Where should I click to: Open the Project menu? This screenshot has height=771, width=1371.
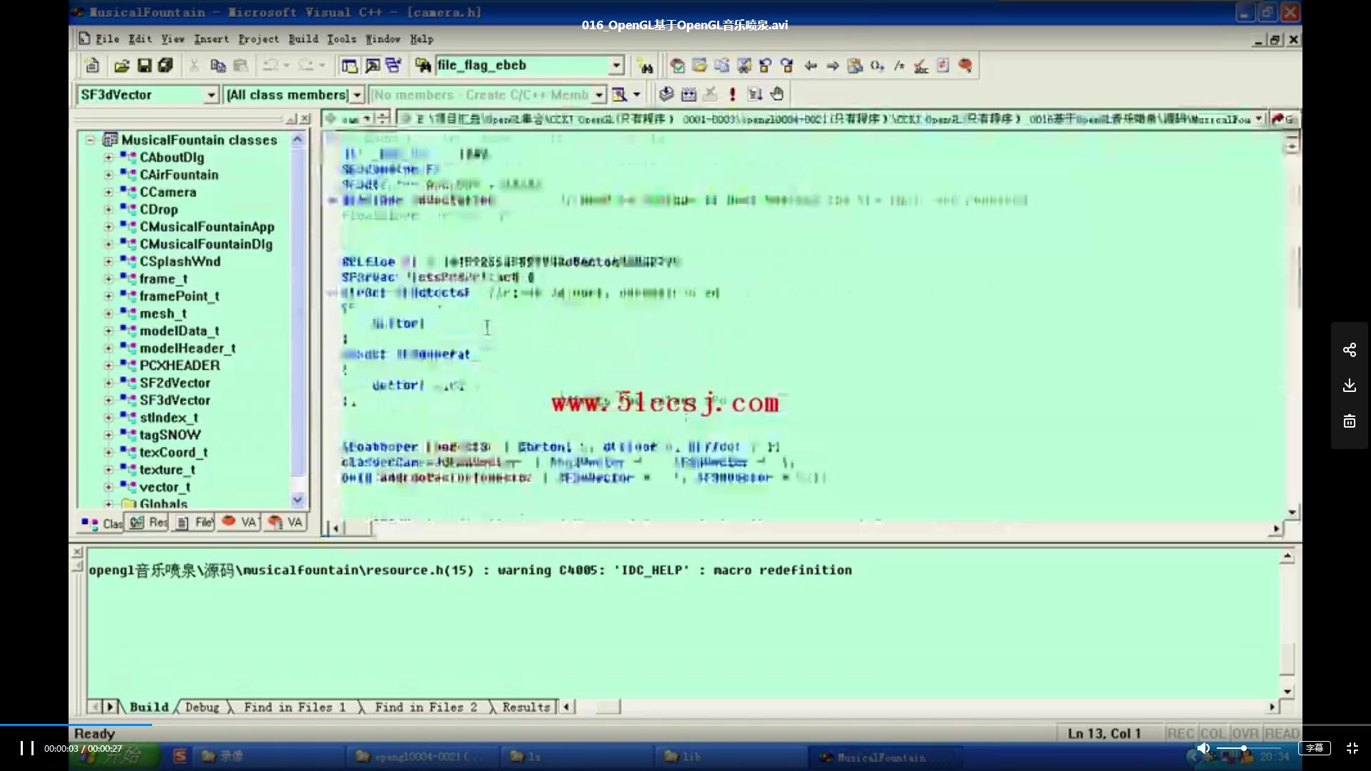tap(258, 39)
